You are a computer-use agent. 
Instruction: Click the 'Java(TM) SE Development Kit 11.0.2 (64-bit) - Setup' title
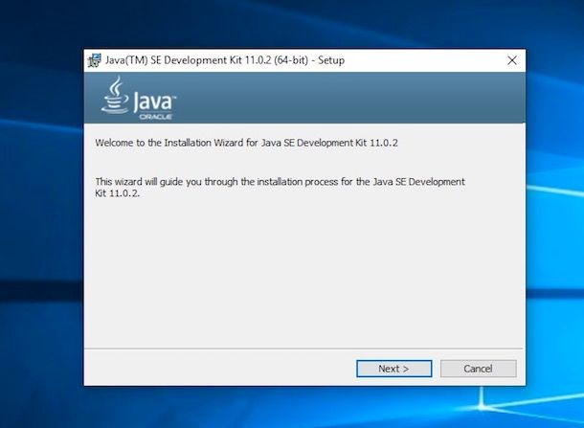[x=225, y=60]
